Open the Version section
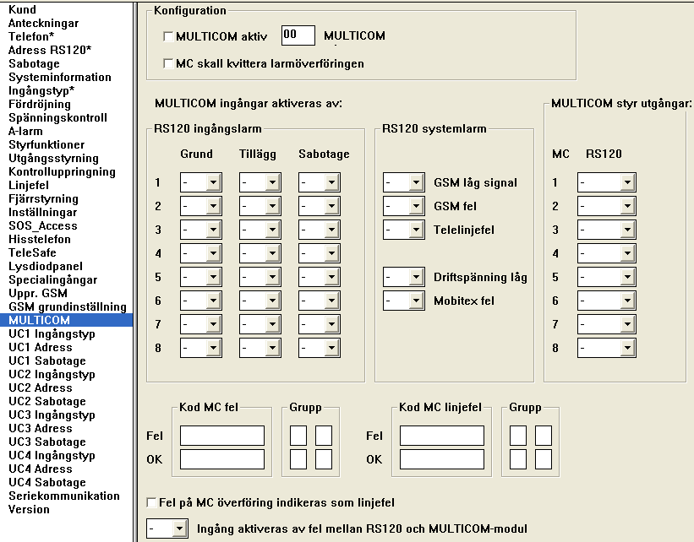The height and width of the screenshot is (542, 694). (x=29, y=509)
